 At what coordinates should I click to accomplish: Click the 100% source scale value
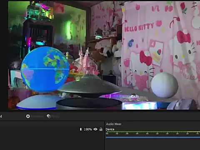(x=88, y=129)
